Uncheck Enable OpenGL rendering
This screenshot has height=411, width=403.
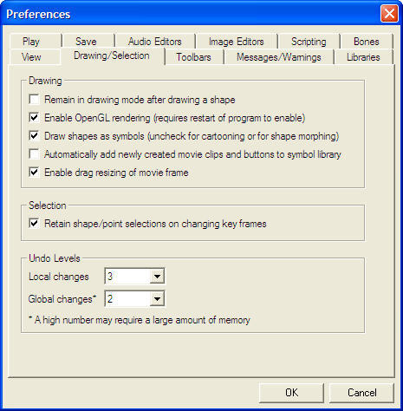pyautogui.click(x=34, y=118)
